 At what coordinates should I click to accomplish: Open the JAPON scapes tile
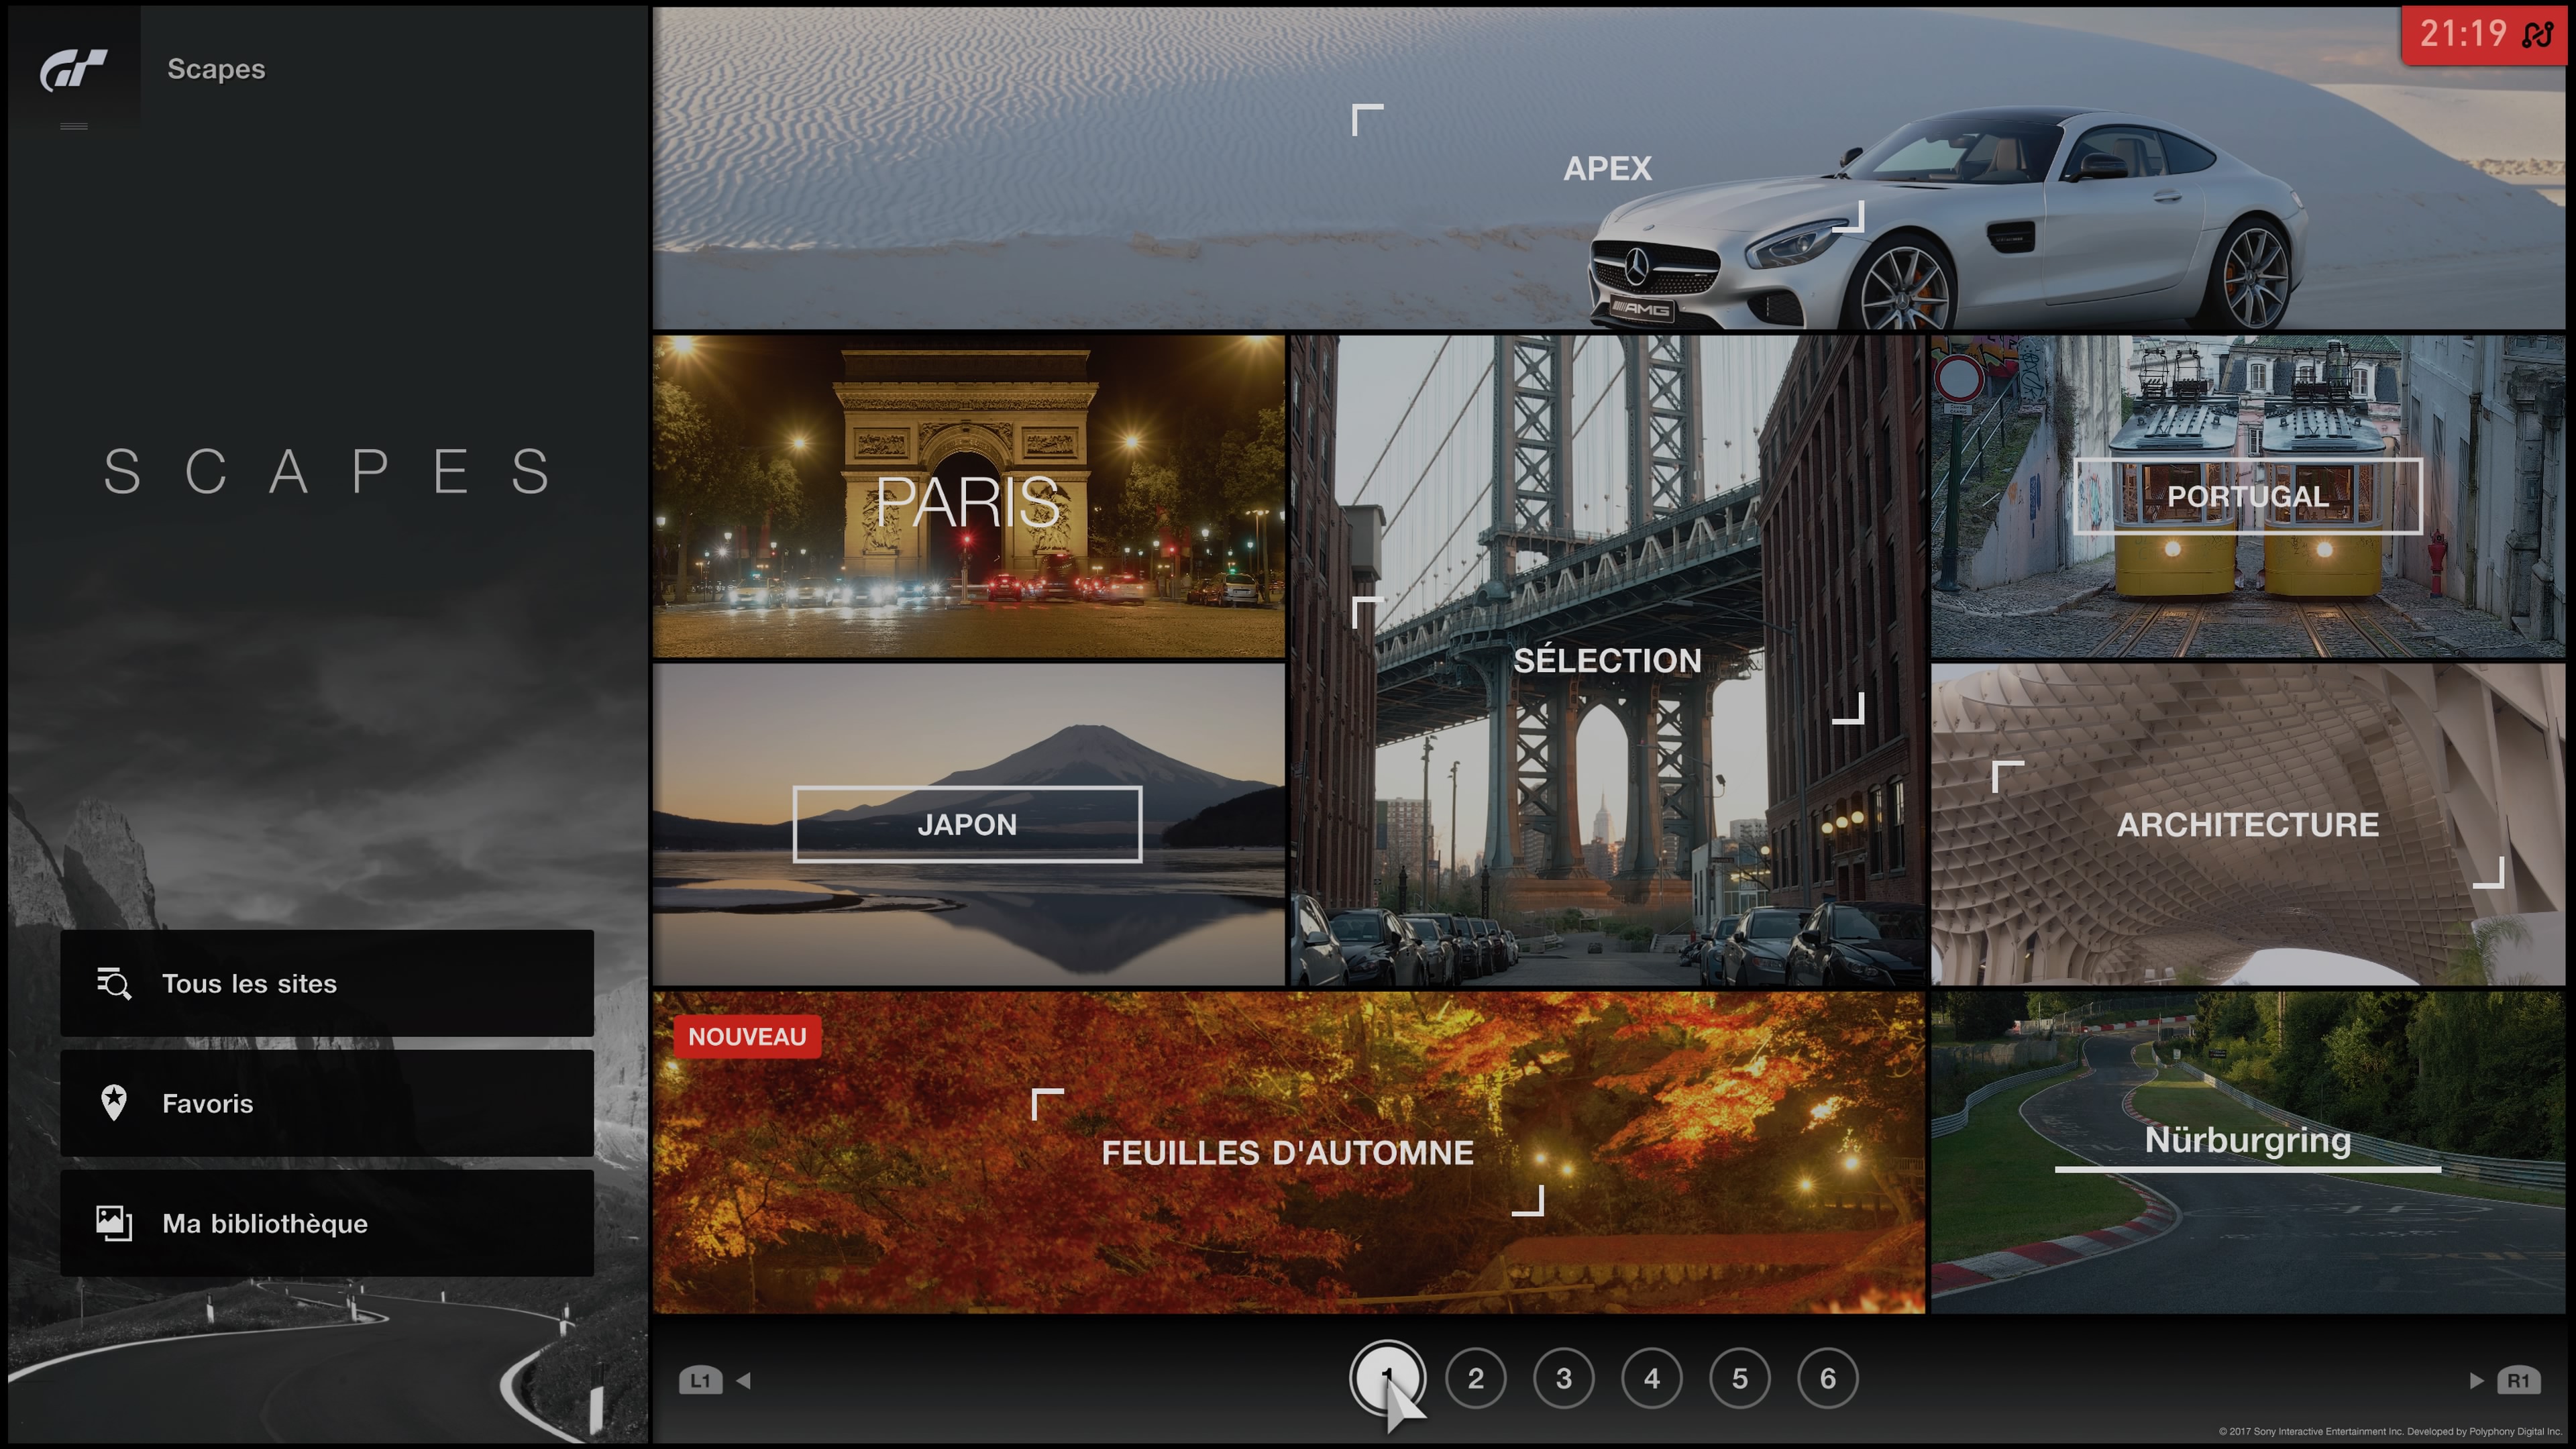tap(968, 824)
